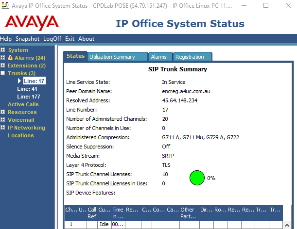Click LogOff in the menu bar
This screenshot has height=229, width=297.
[x=52, y=39]
